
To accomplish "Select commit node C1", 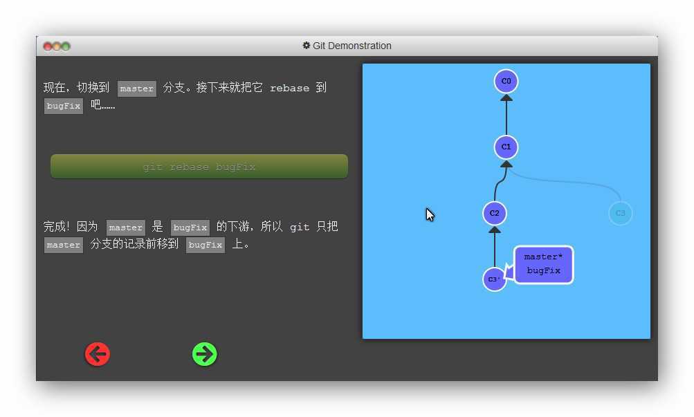I will [x=506, y=147].
